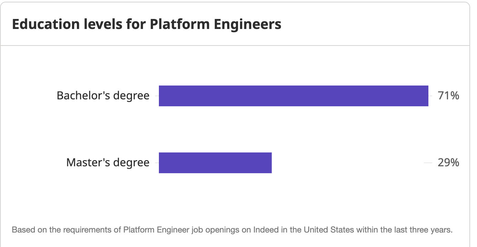Click the 29% value label
Viewport: 477px width, 247px height.
point(448,162)
